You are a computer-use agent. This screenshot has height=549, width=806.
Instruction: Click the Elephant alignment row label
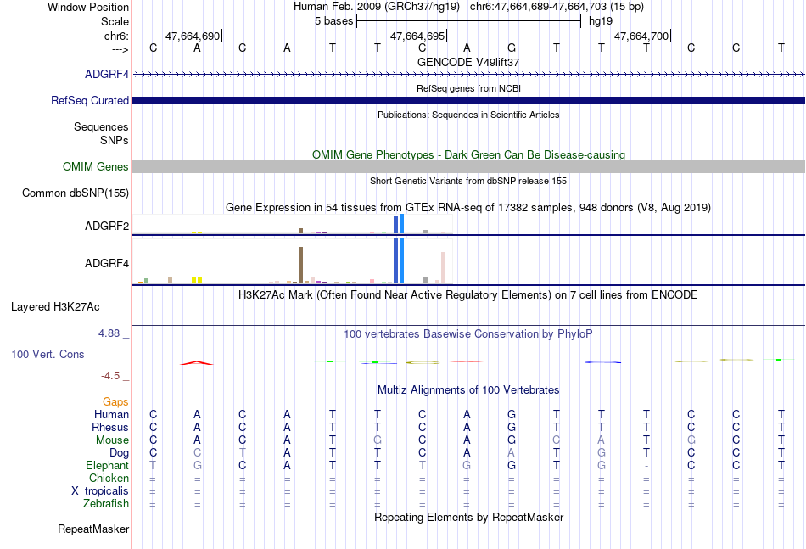[108, 465]
